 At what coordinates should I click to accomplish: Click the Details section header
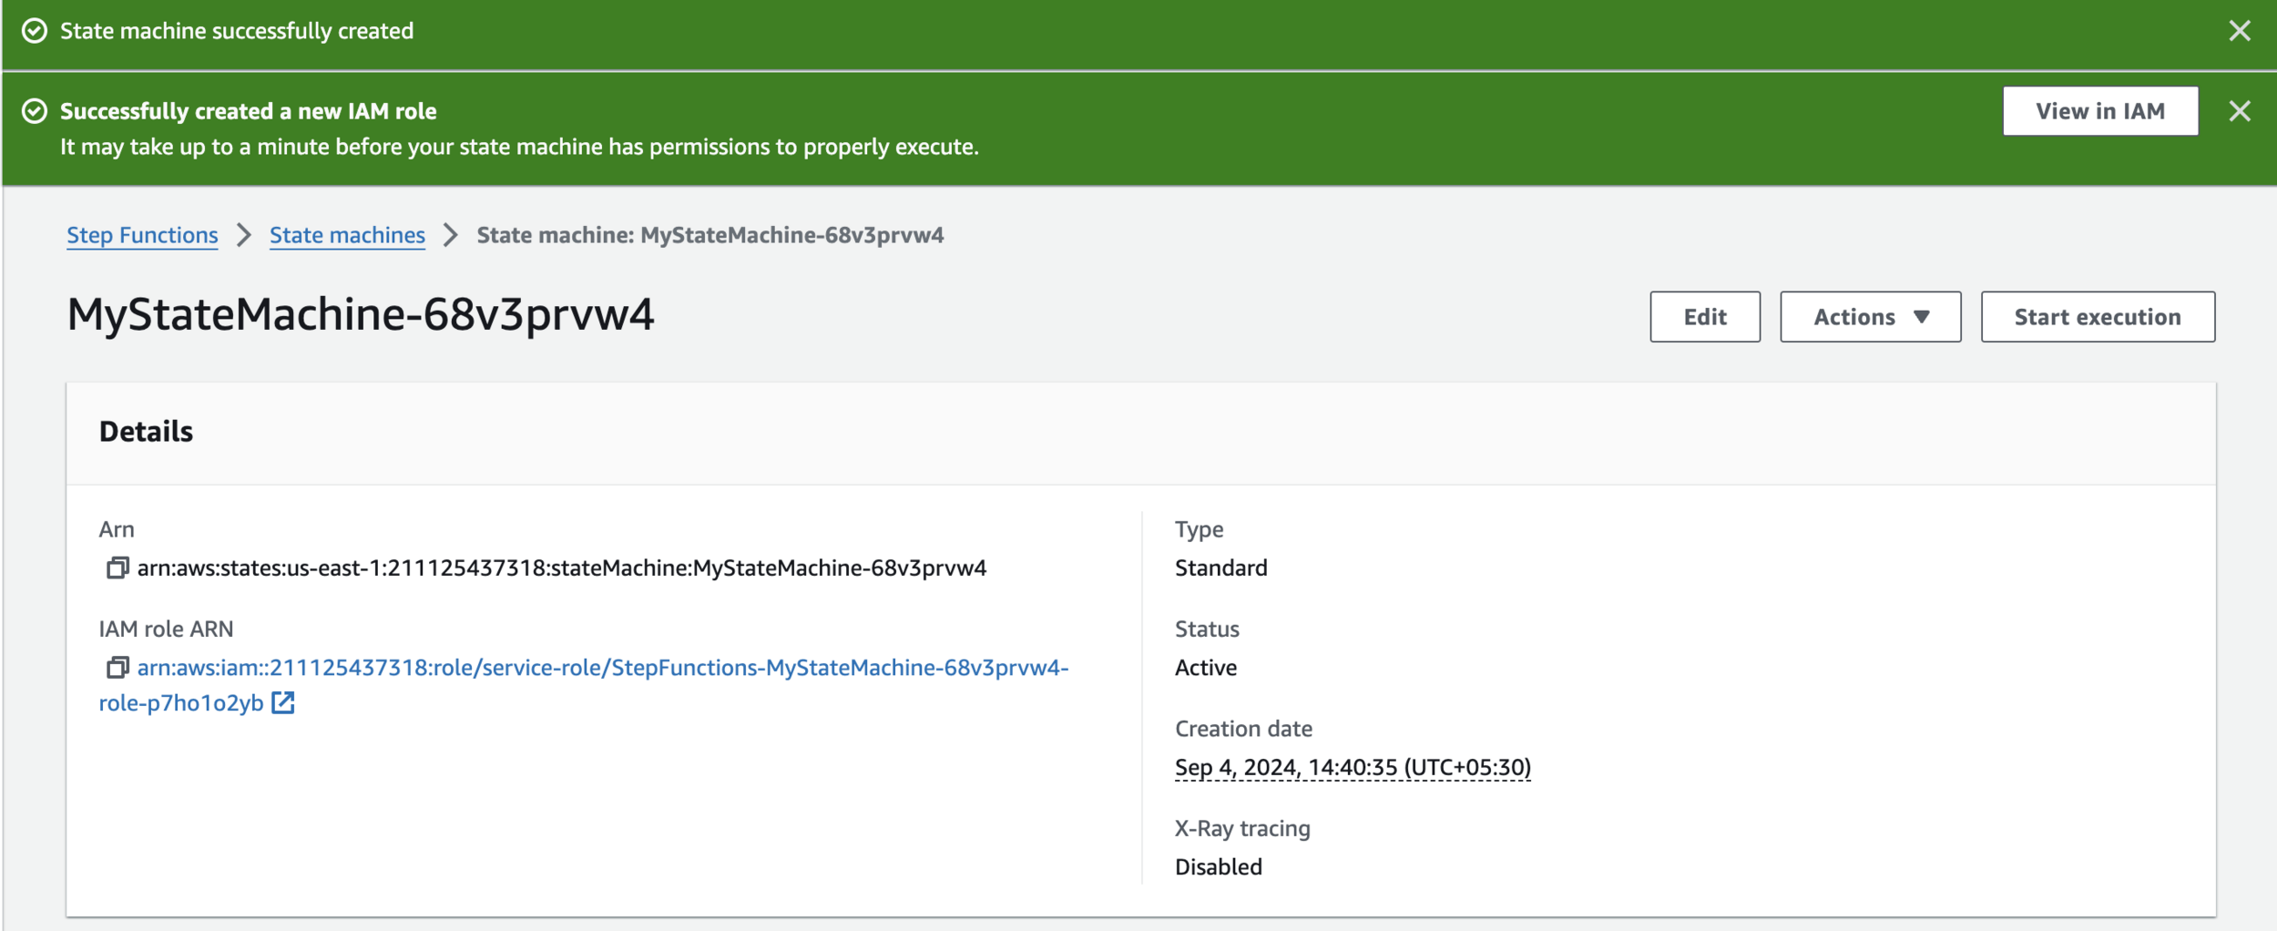point(146,432)
